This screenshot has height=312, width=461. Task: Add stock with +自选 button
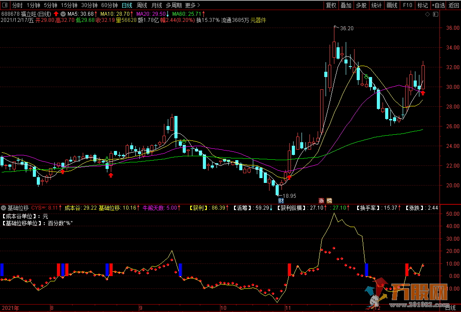click(438, 5)
